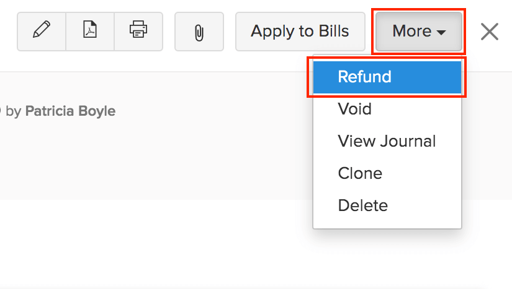This screenshot has width=512, height=289.
Task: Collapse the More actions dropdown
Action: [x=419, y=31]
